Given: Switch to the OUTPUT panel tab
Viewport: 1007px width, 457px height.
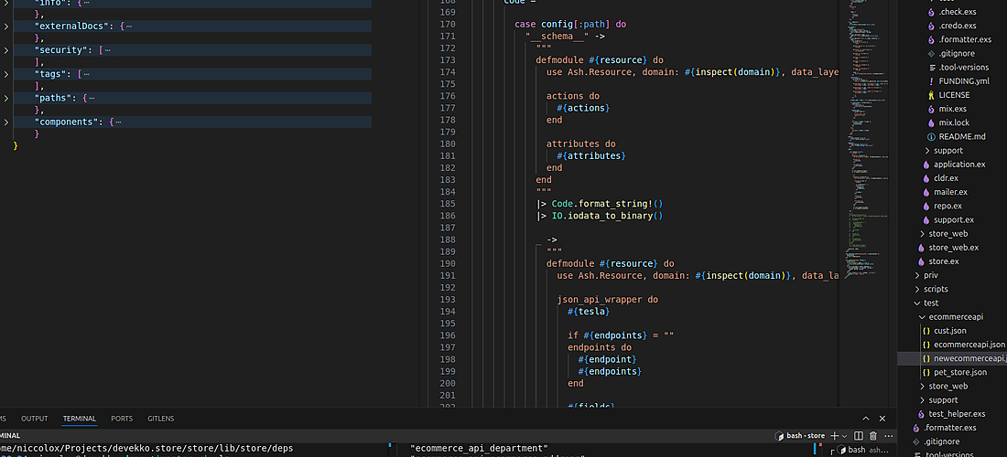Looking at the screenshot, I should click(35, 419).
